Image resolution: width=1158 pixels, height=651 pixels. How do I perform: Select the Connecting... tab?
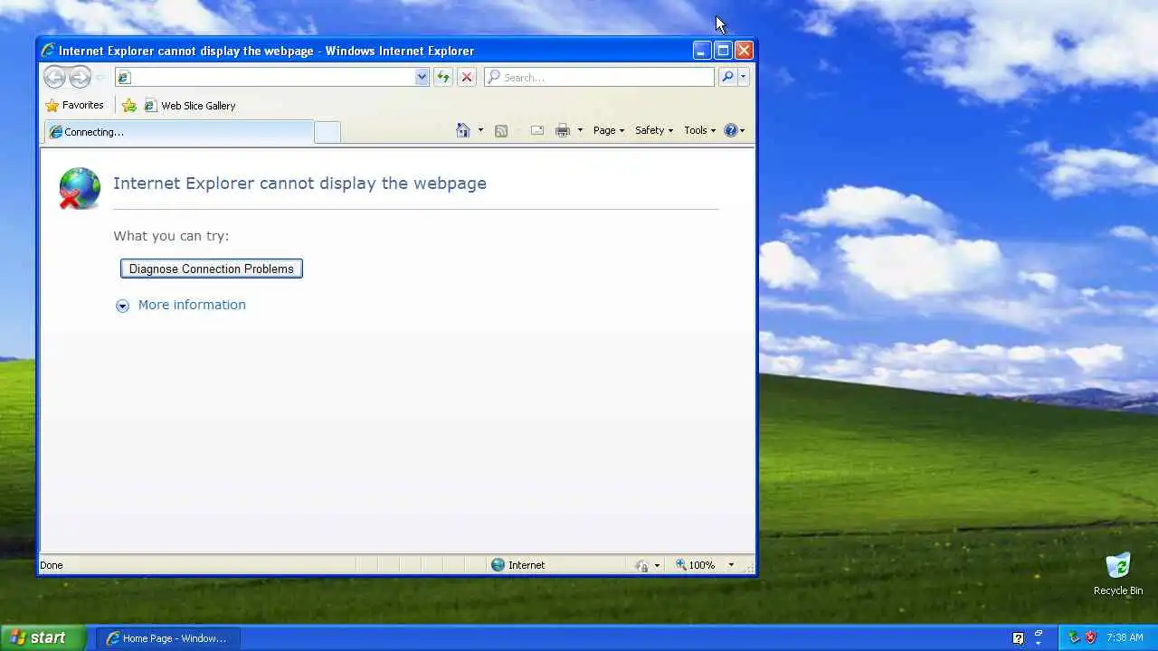178,132
